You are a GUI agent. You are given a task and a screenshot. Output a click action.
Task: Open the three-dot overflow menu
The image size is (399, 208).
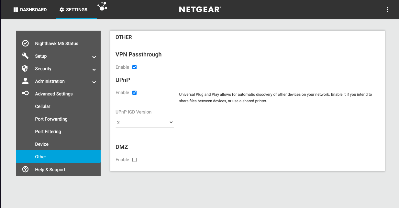[387, 10]
